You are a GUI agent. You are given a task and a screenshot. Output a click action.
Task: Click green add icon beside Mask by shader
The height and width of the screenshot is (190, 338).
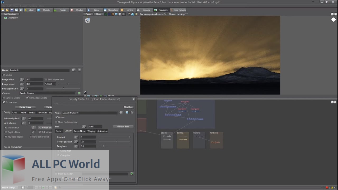click(x=132, y=174)
